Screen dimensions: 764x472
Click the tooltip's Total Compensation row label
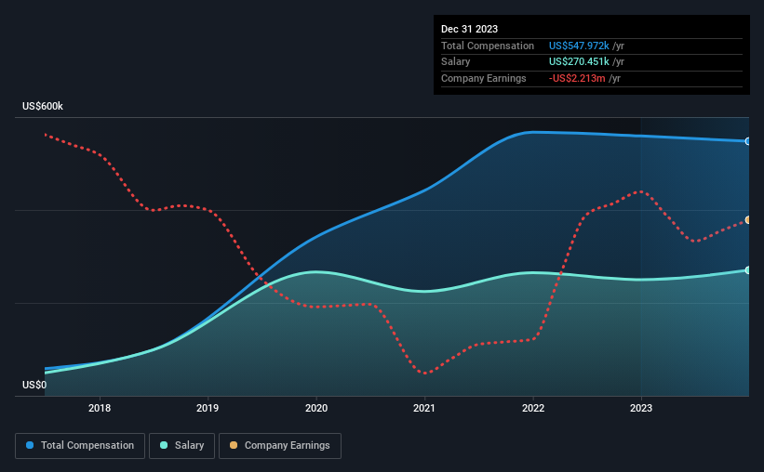(488, 46)
